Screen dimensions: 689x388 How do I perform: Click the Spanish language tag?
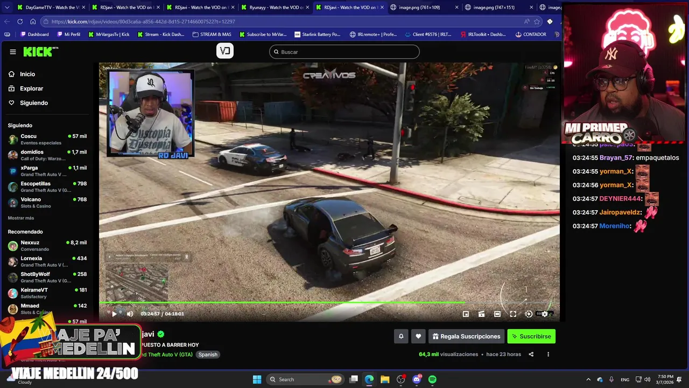208,355
